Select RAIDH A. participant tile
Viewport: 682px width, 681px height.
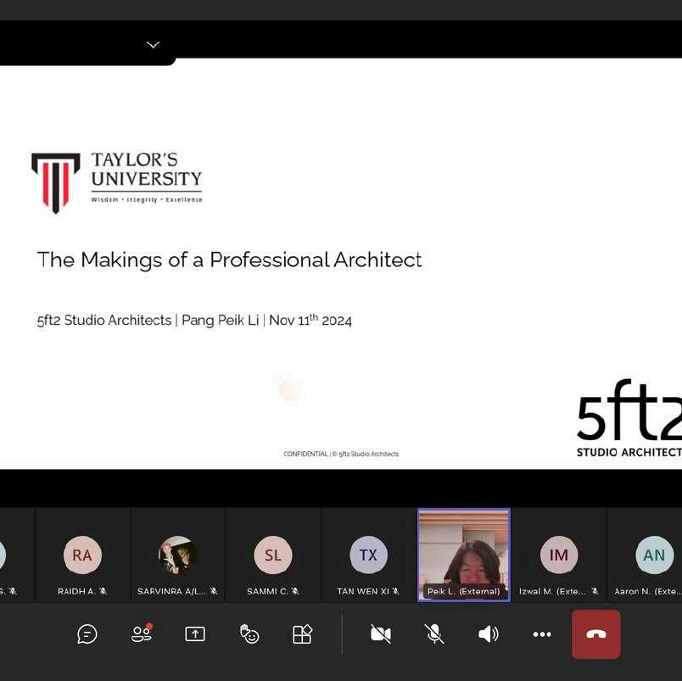pyautogui.click(x=82, y=555)
